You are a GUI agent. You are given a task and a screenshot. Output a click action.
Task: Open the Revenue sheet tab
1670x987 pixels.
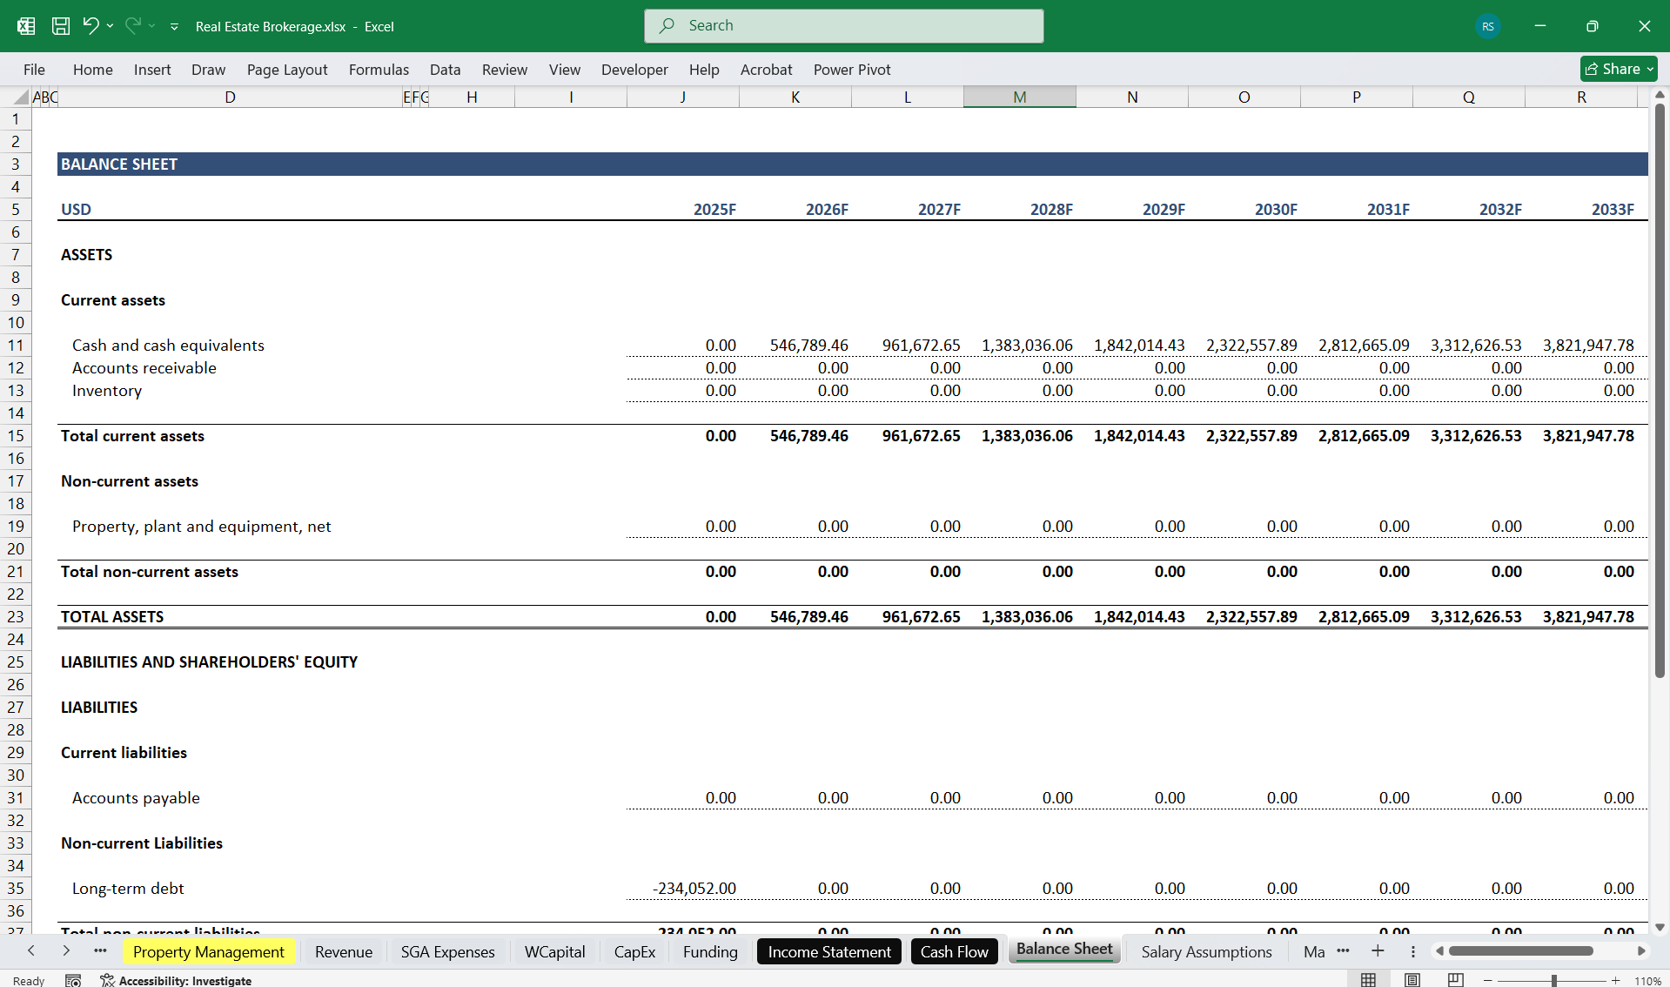point(344,952)
